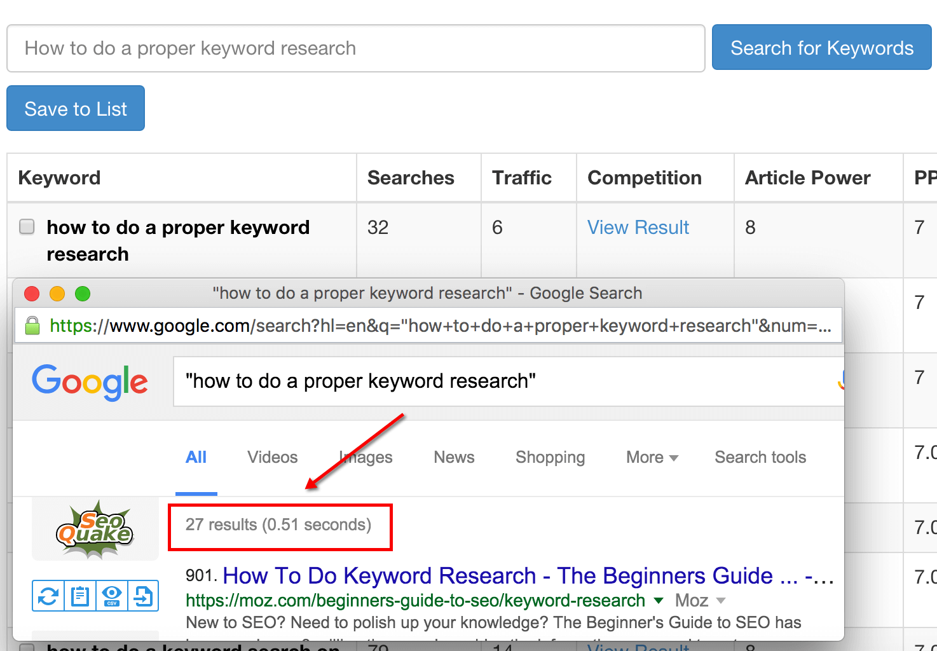
Task: Click the Google search magnifier icon
Action: (841, 381)
